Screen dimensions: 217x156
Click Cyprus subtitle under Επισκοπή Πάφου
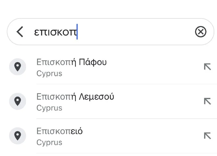(x=49, y=74)
